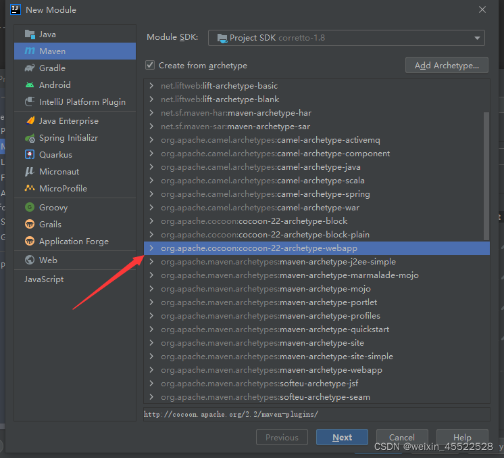Click the Add Archetype... button
This screenshot has height=458, width=504.
point(447,66)
